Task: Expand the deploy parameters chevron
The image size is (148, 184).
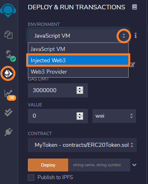Action: (134, 165)
